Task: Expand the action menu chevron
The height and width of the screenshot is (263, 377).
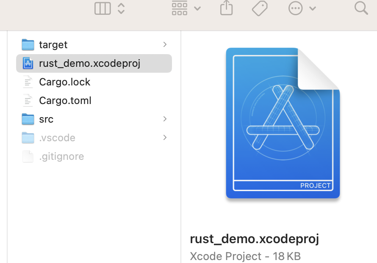Action: pyautogui.click(x=313, y=8)
